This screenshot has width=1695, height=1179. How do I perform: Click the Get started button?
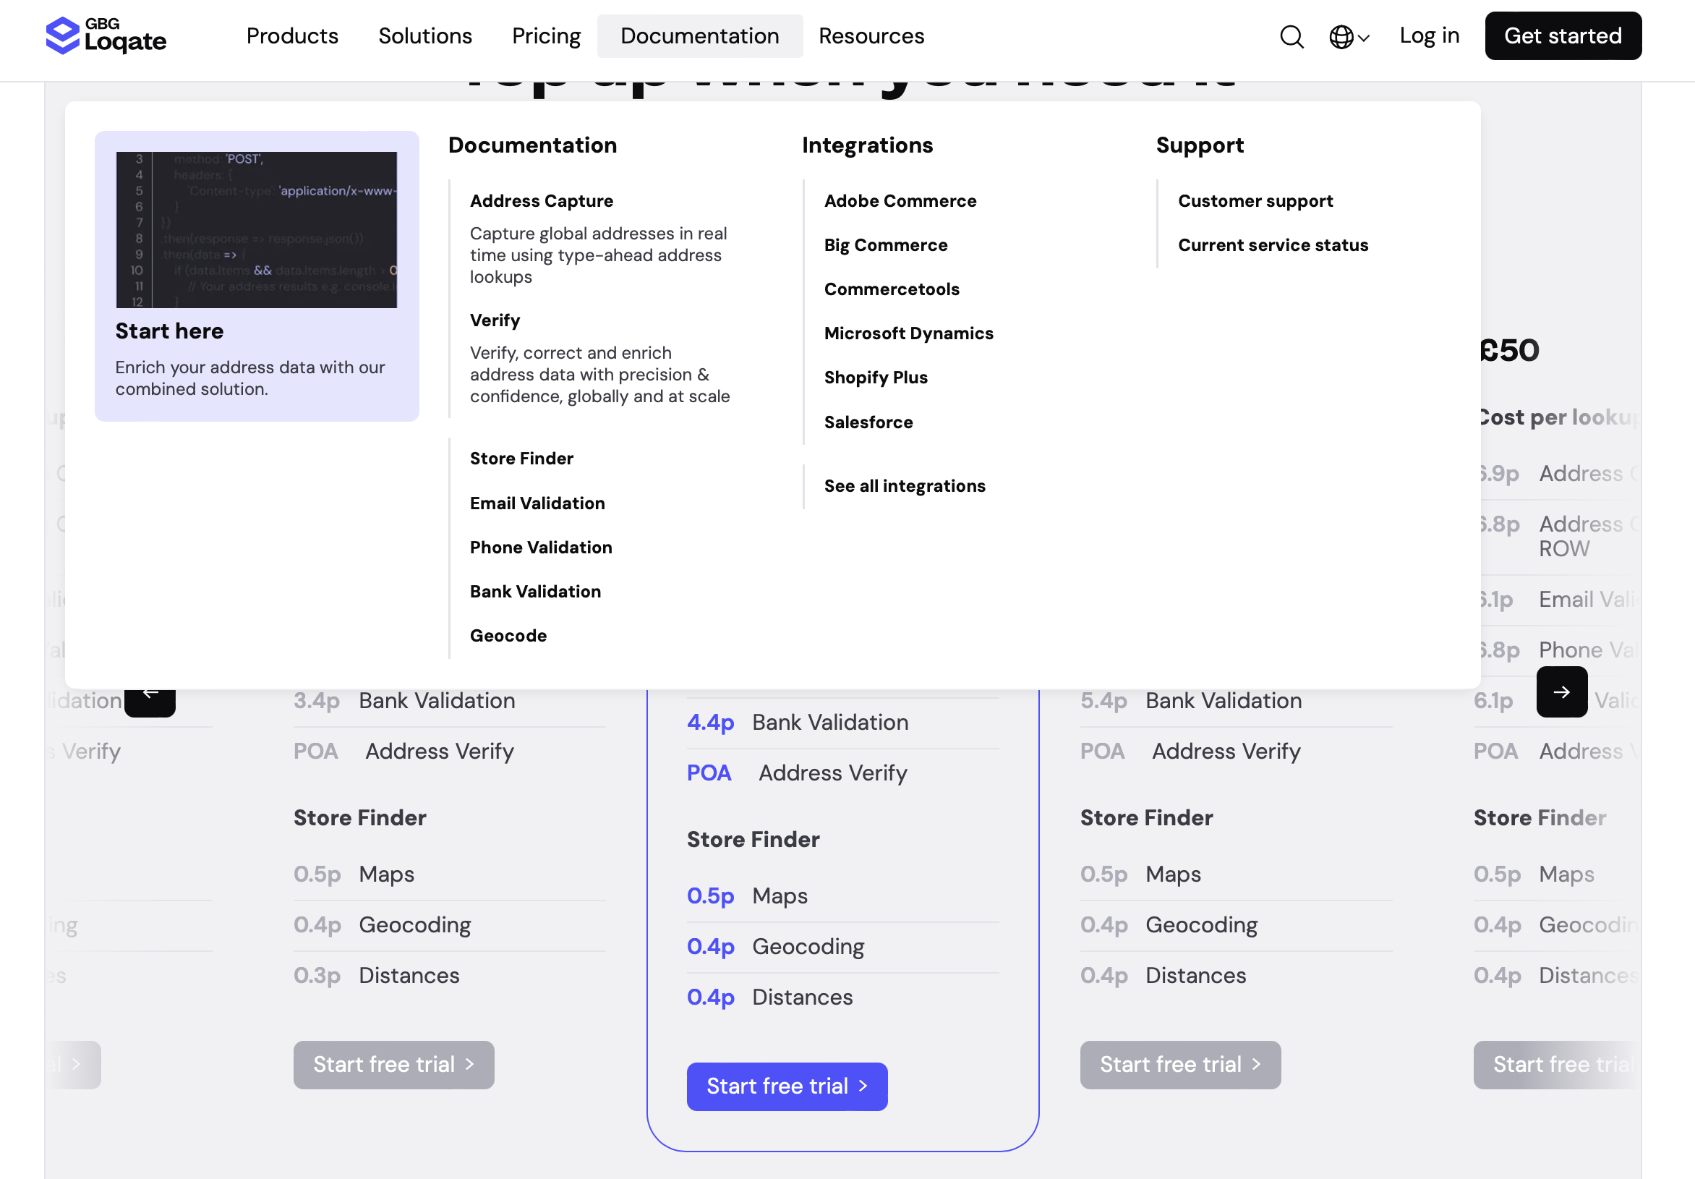click(x=1562, y=36)
